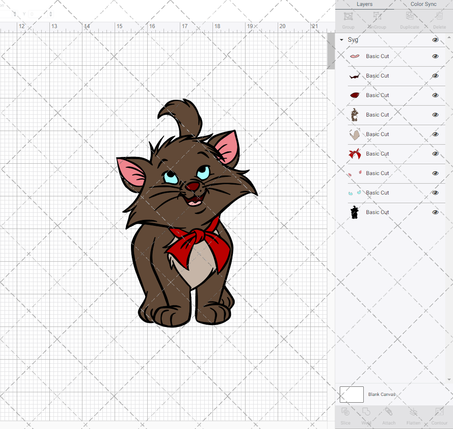
Task: Select the Slice tool
Action: pos(345,412)
